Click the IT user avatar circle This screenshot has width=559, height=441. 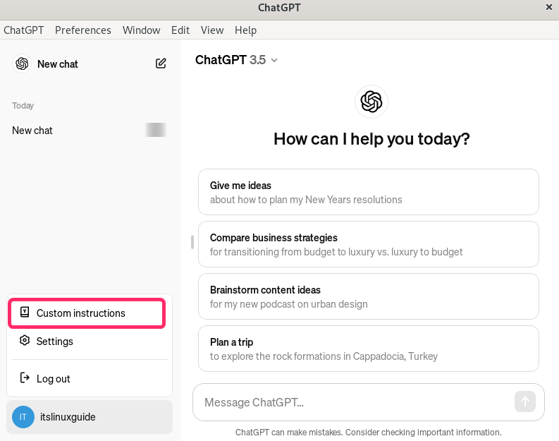click(23, 417)
